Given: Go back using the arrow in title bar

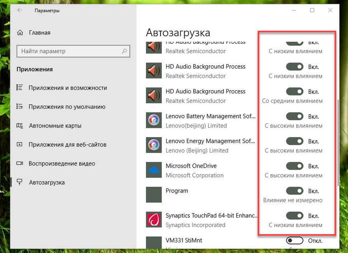Looking at the screenshot, I should coord(19,10).
